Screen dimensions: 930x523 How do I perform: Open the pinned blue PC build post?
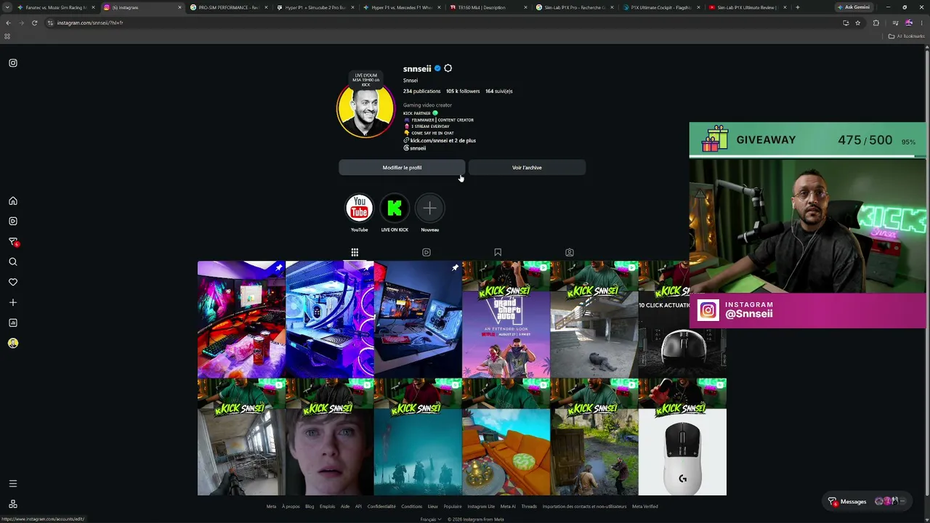pyautogui.click(x=330, y=320)
